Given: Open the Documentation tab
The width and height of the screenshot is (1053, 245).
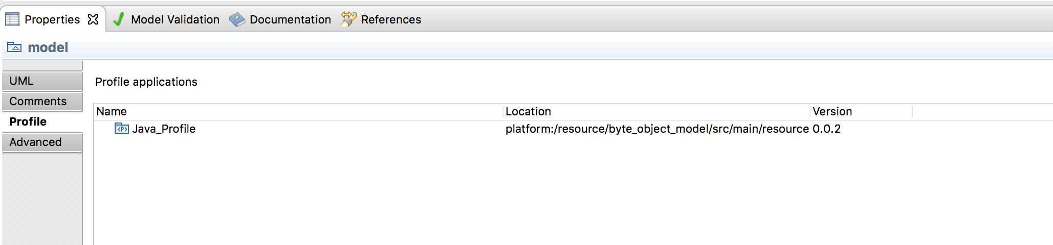Looking at the screenshot, I should click(x=290, y=19).
